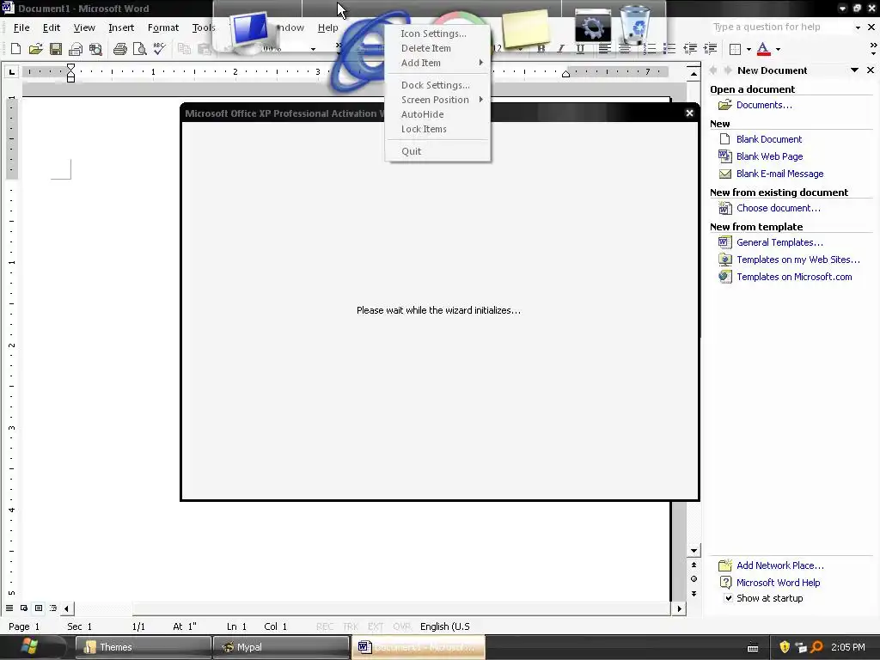Click the Decrease Indent toolbar icon
Viewport: 880px width, 660px height.
(x=690, y=49)
